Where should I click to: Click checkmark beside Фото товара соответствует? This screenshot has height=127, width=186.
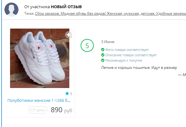[103, 50]
